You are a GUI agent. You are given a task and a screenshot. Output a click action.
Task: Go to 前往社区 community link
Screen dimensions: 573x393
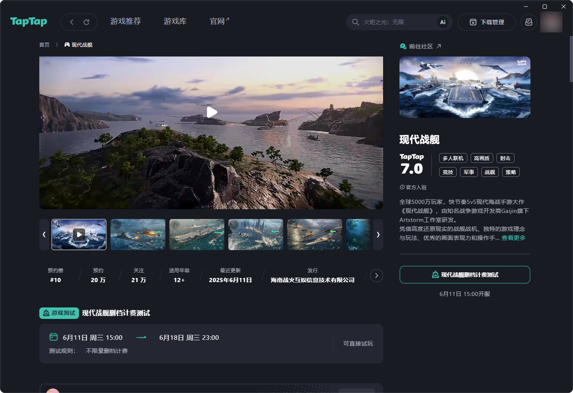pos(420,46)
